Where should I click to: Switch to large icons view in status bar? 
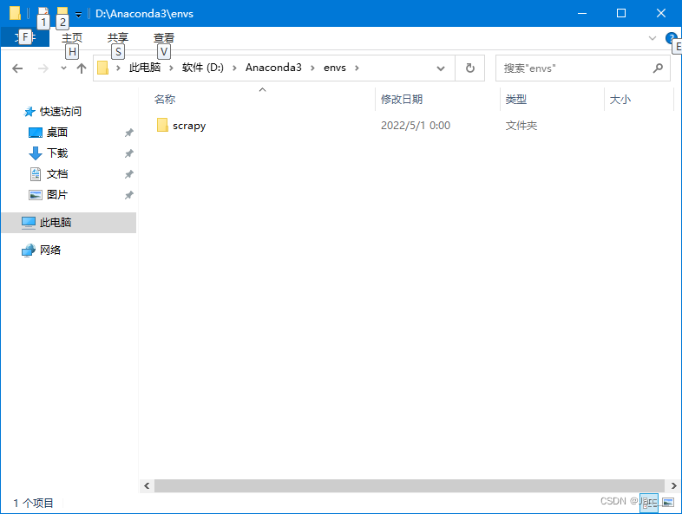tap(668, 503)
